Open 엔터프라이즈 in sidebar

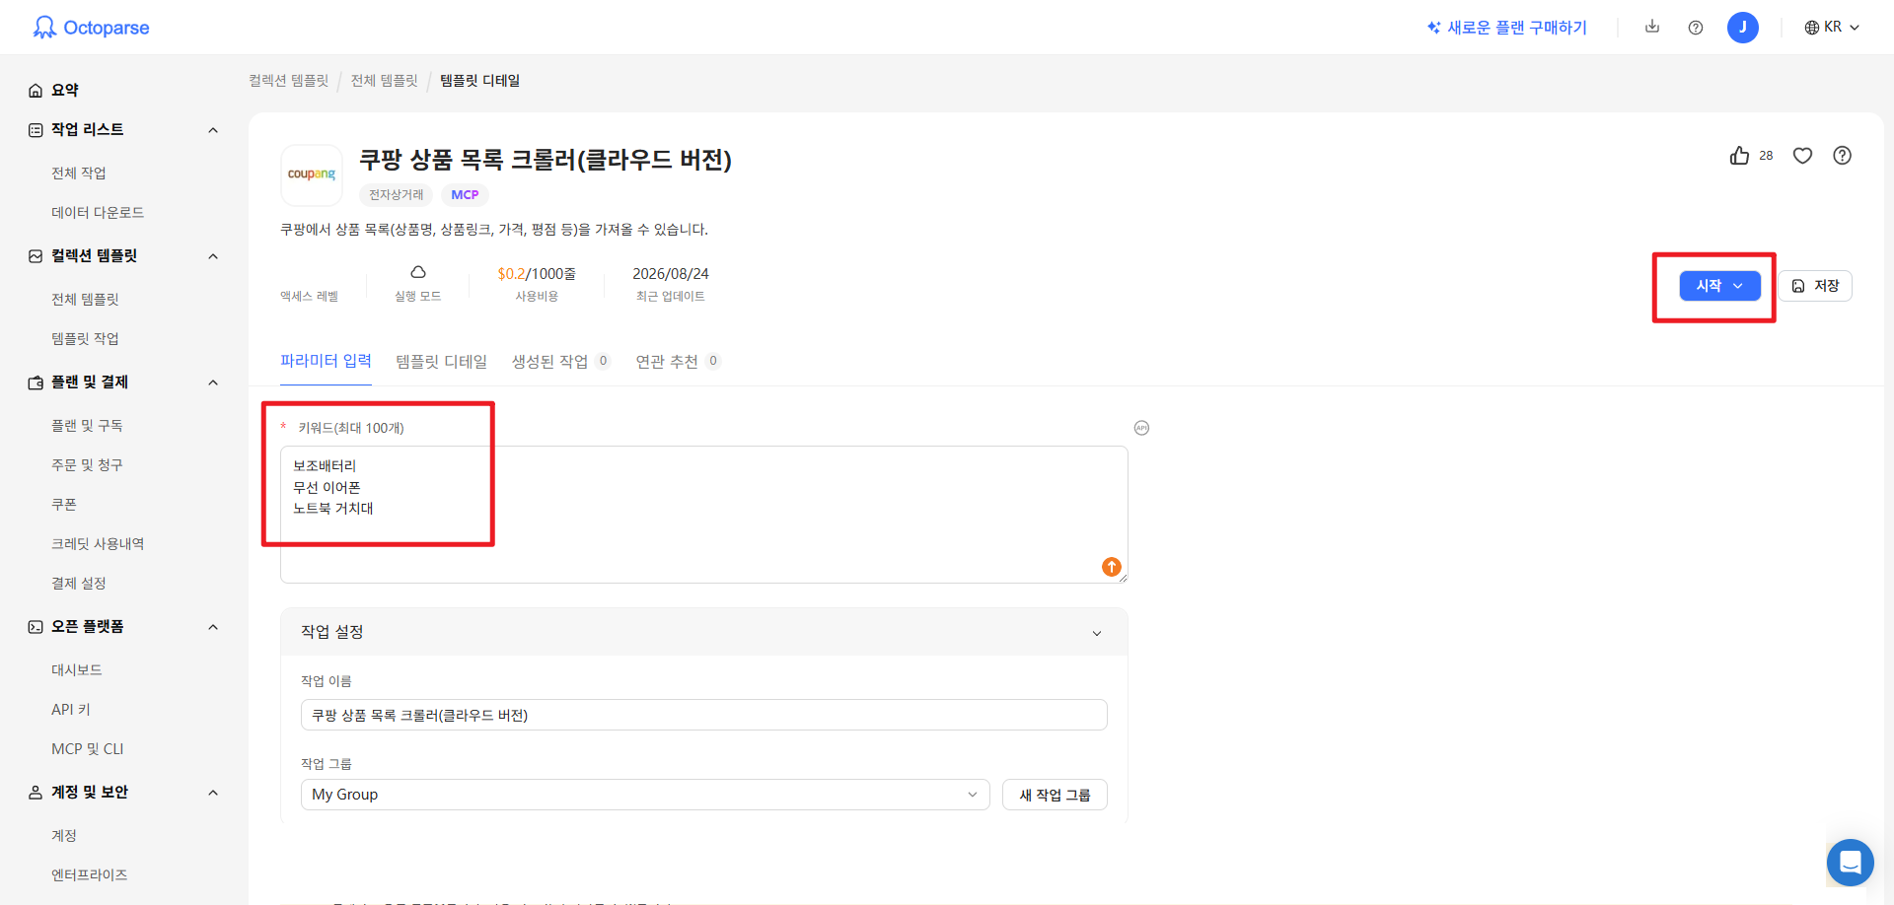[90, 875]
